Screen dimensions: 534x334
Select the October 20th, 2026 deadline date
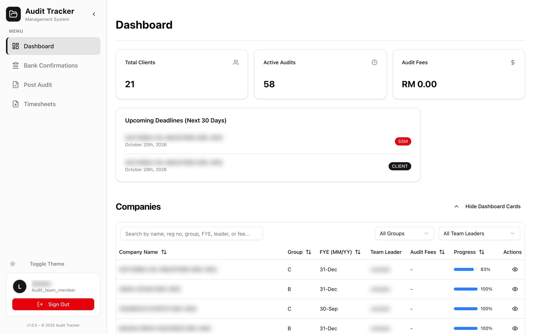point(146,145)
